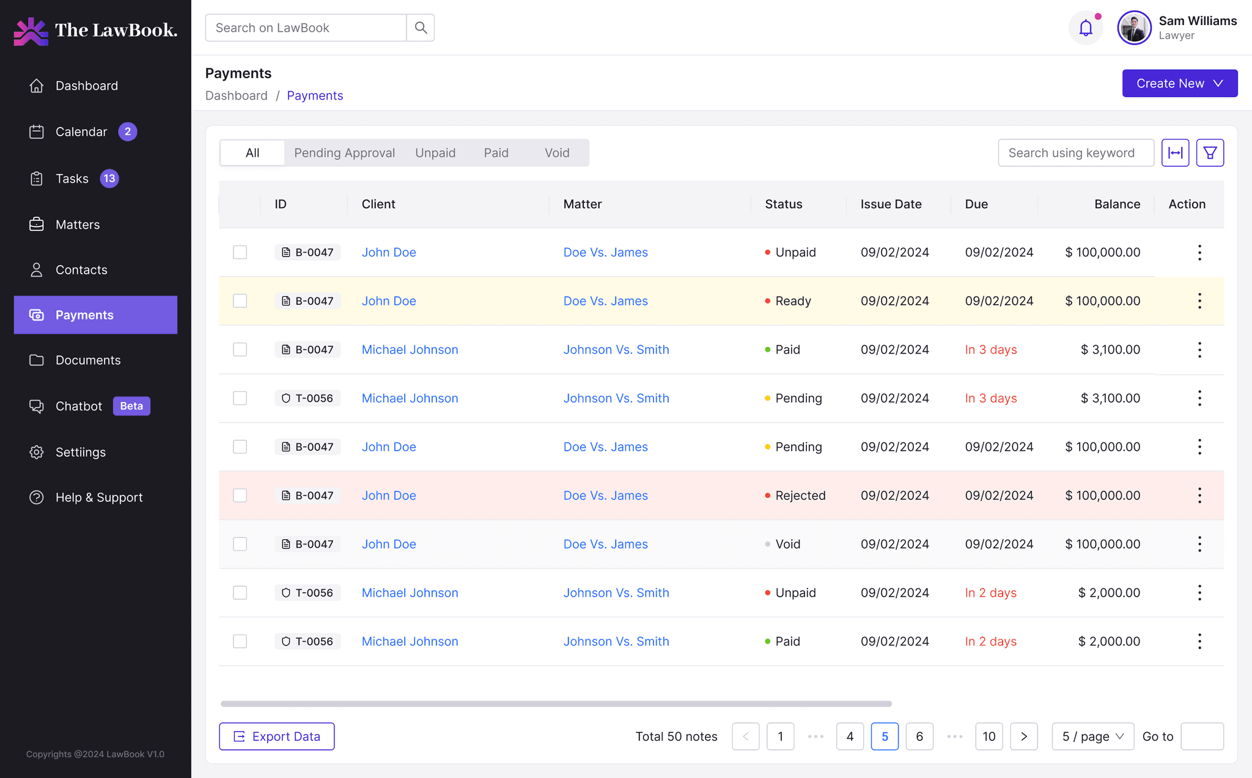This screenshot has width=1252, height=778.
Task: Tick the checkbox for the Void row
Action: [240, 544]
